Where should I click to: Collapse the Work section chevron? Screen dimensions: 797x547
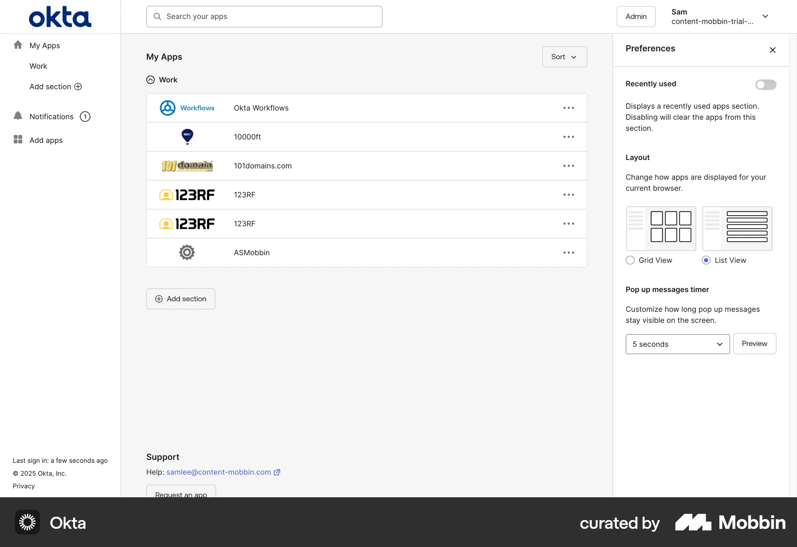pos(150,80)
